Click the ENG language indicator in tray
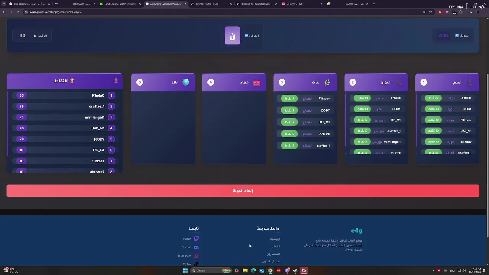Screen dimensions: 489x275 point(452,270)
